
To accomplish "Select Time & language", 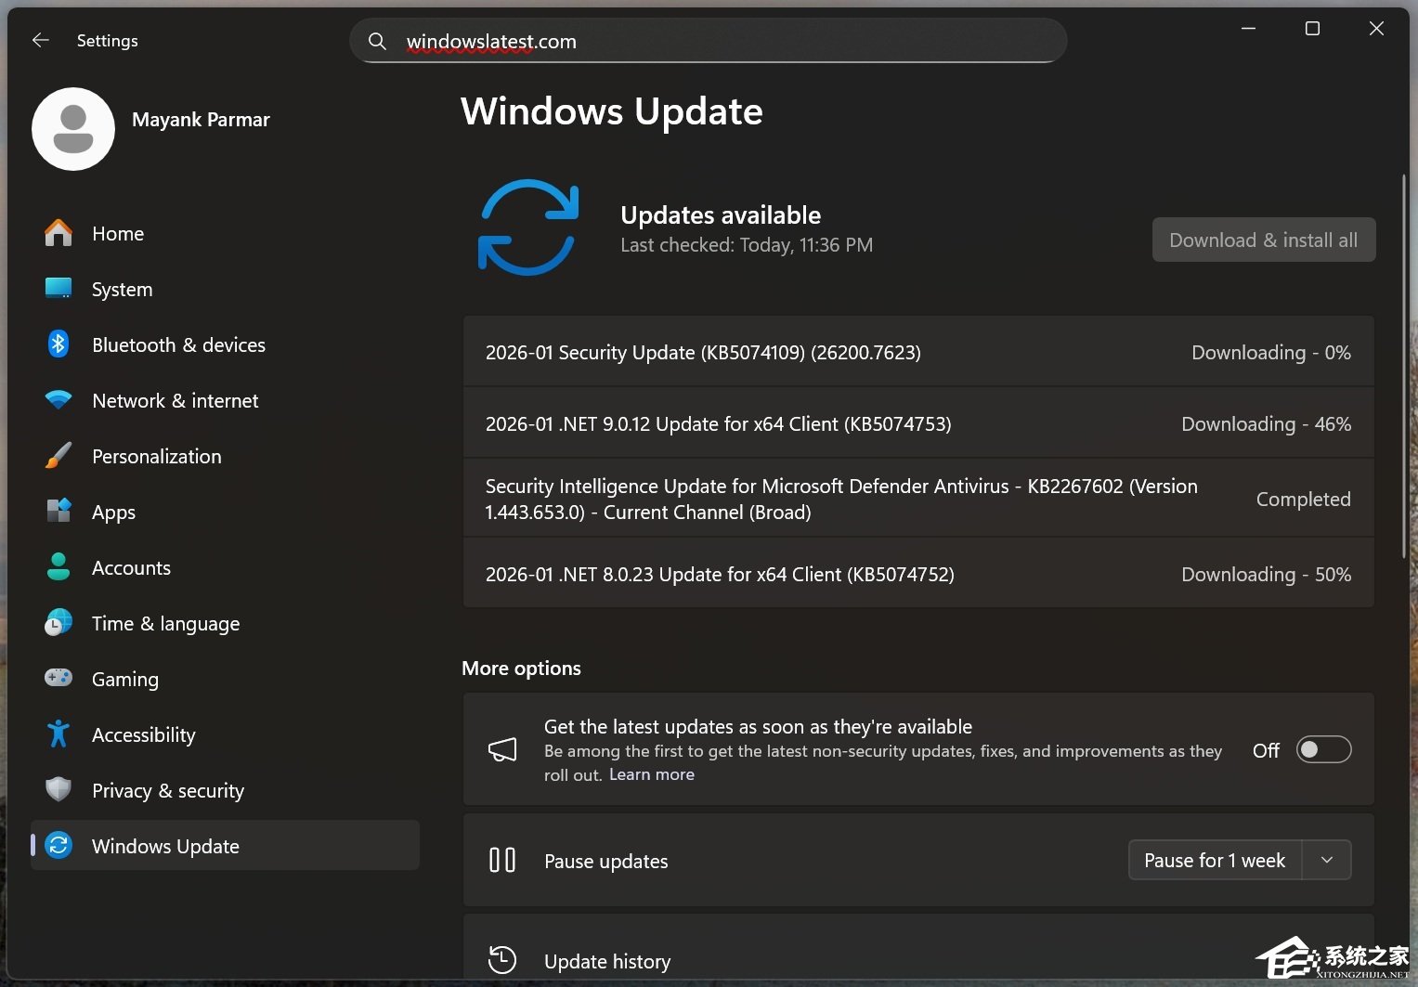I will [225, 623].
